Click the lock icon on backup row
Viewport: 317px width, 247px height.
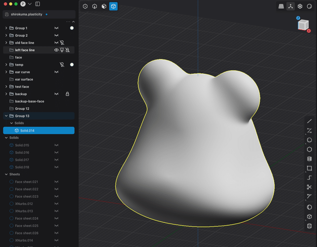[67, 94]
